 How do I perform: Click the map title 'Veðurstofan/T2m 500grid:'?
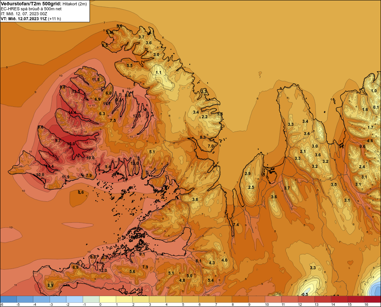(30, 4)
